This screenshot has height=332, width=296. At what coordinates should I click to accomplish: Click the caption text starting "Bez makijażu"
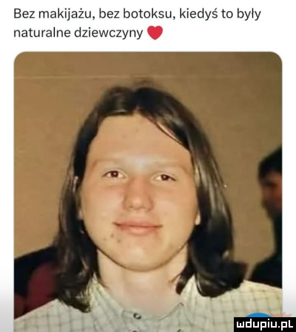coord(137,23)
